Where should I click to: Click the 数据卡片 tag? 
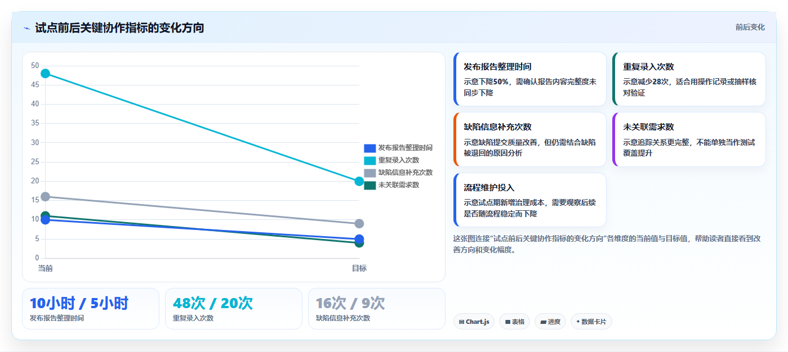591,322
